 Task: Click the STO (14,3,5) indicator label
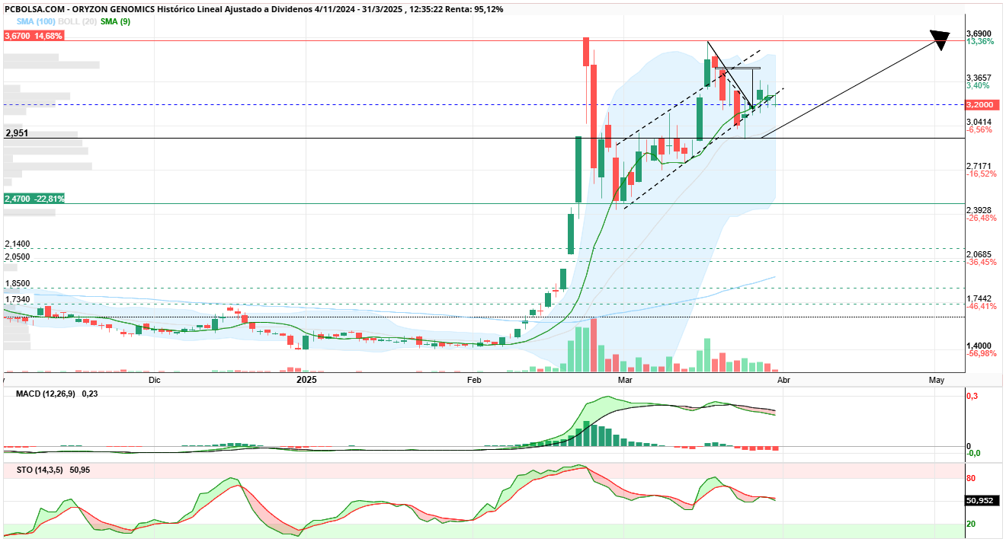click(41, 470)
